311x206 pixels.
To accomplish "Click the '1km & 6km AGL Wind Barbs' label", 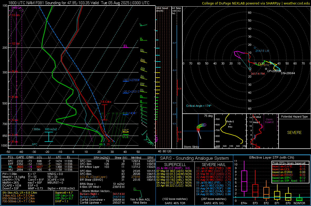I will pyautogui.click(x=140, y=201).
